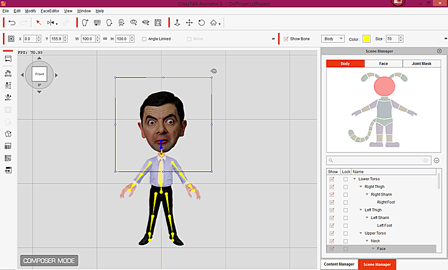
Task: Click the circled filter arrow beside search
Action: [437, 161]
